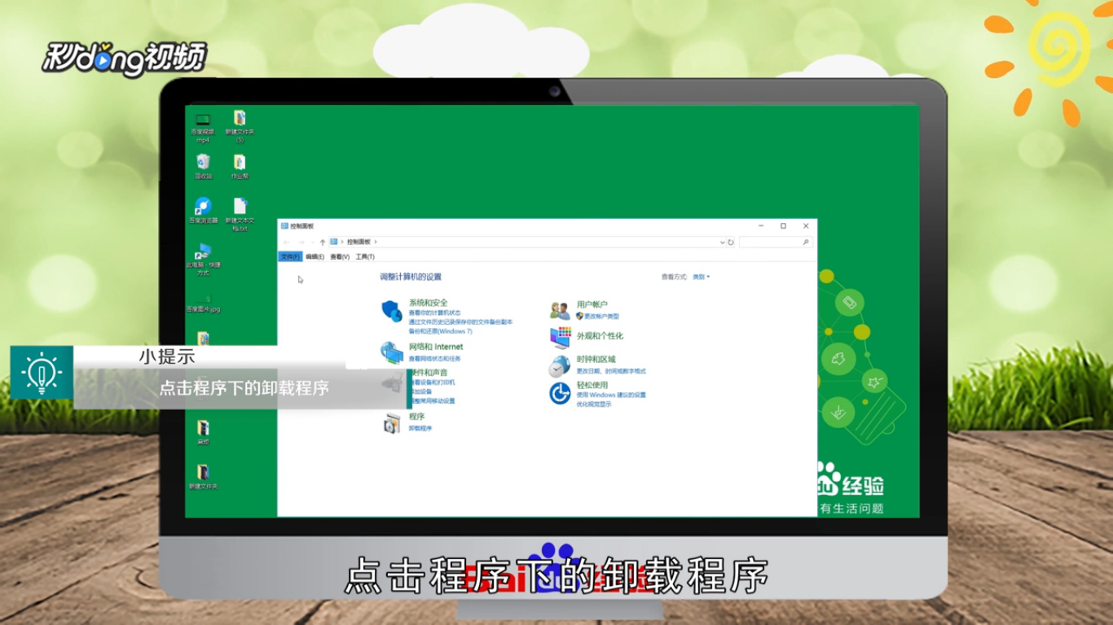The height and width of the screenshot is (625, 1113).
Task: Open the 外观和个性化 heading link
Action: [600, 336]
